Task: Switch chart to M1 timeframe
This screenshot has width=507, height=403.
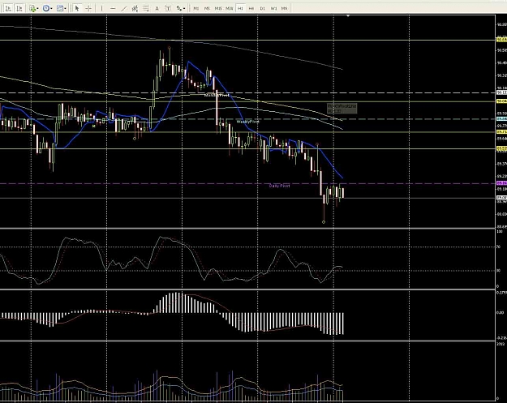Action: pyautogui.click(x=196, y=8)
